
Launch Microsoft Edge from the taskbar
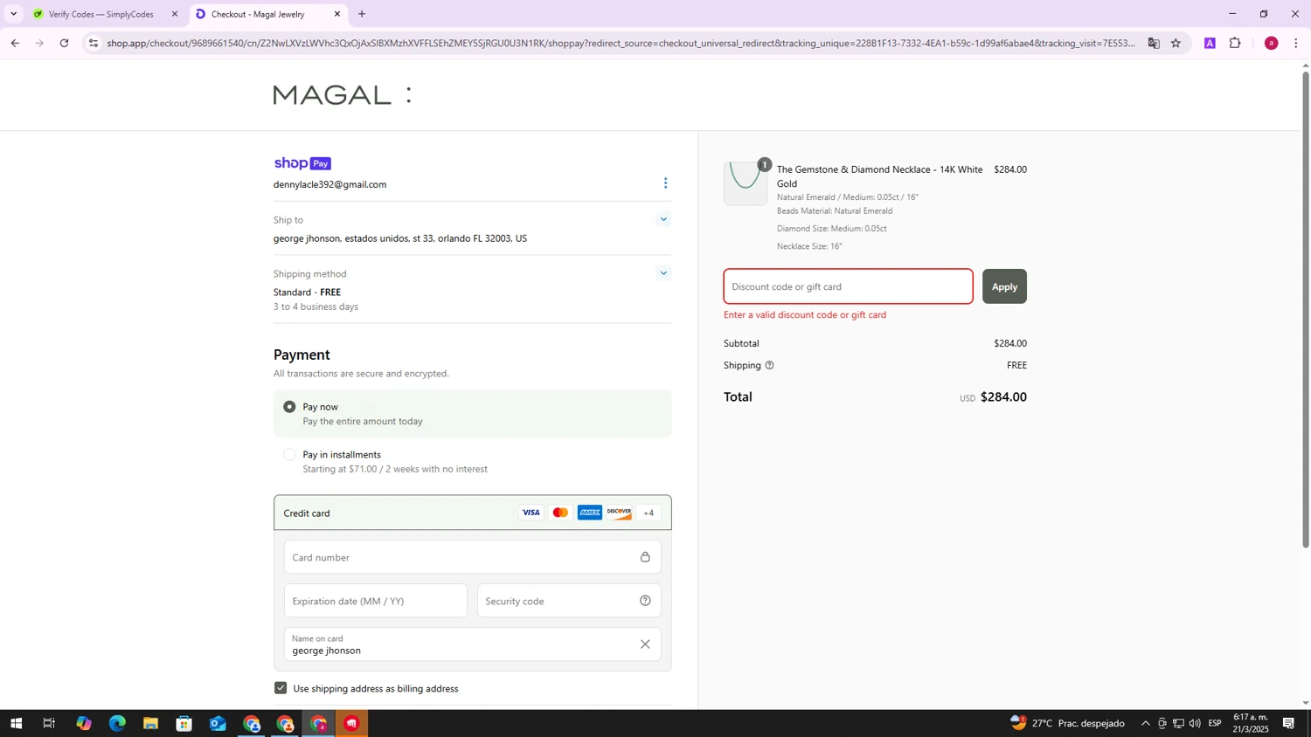pos(117,723)
